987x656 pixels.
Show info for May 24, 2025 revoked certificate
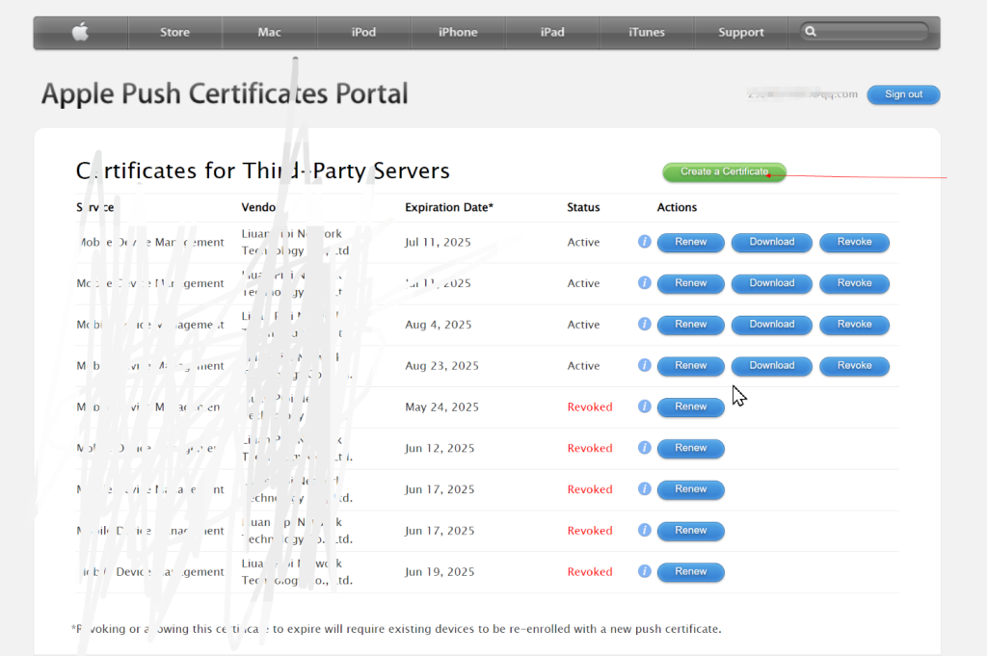[645, 407]
